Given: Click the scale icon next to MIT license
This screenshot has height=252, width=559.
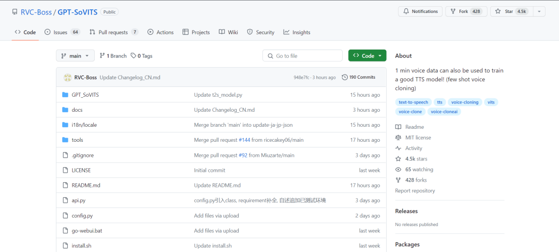Looking at the screenshot, I should [398, 138].
